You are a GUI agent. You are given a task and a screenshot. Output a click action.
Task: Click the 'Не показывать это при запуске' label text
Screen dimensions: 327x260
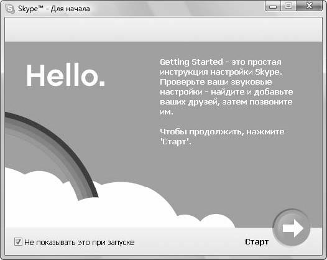pyautogui.click(x=79, y=243)
